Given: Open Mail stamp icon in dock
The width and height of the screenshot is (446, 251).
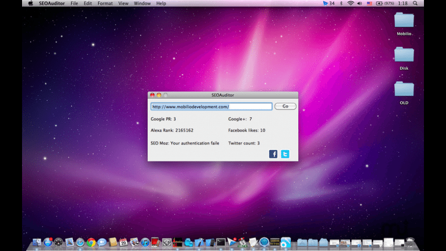Looking at the screenshot, I should (x=69, y=242).
